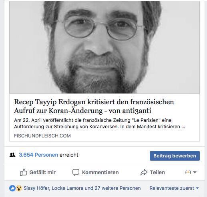The width and height of the screenshot is (207, 197).
Task: Click the blue Like reaction icon
Action: point(12,188)
